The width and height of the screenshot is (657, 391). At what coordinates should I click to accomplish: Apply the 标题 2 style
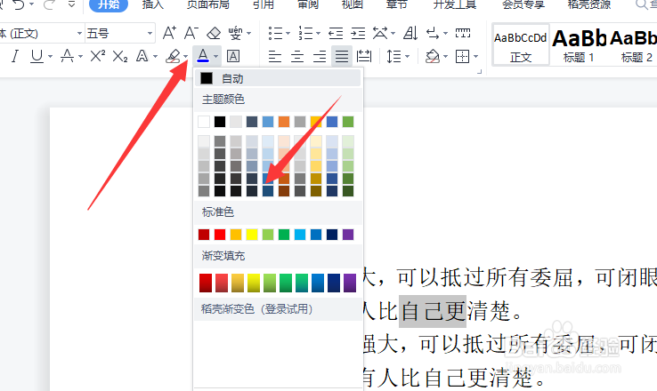pos(635,44)
